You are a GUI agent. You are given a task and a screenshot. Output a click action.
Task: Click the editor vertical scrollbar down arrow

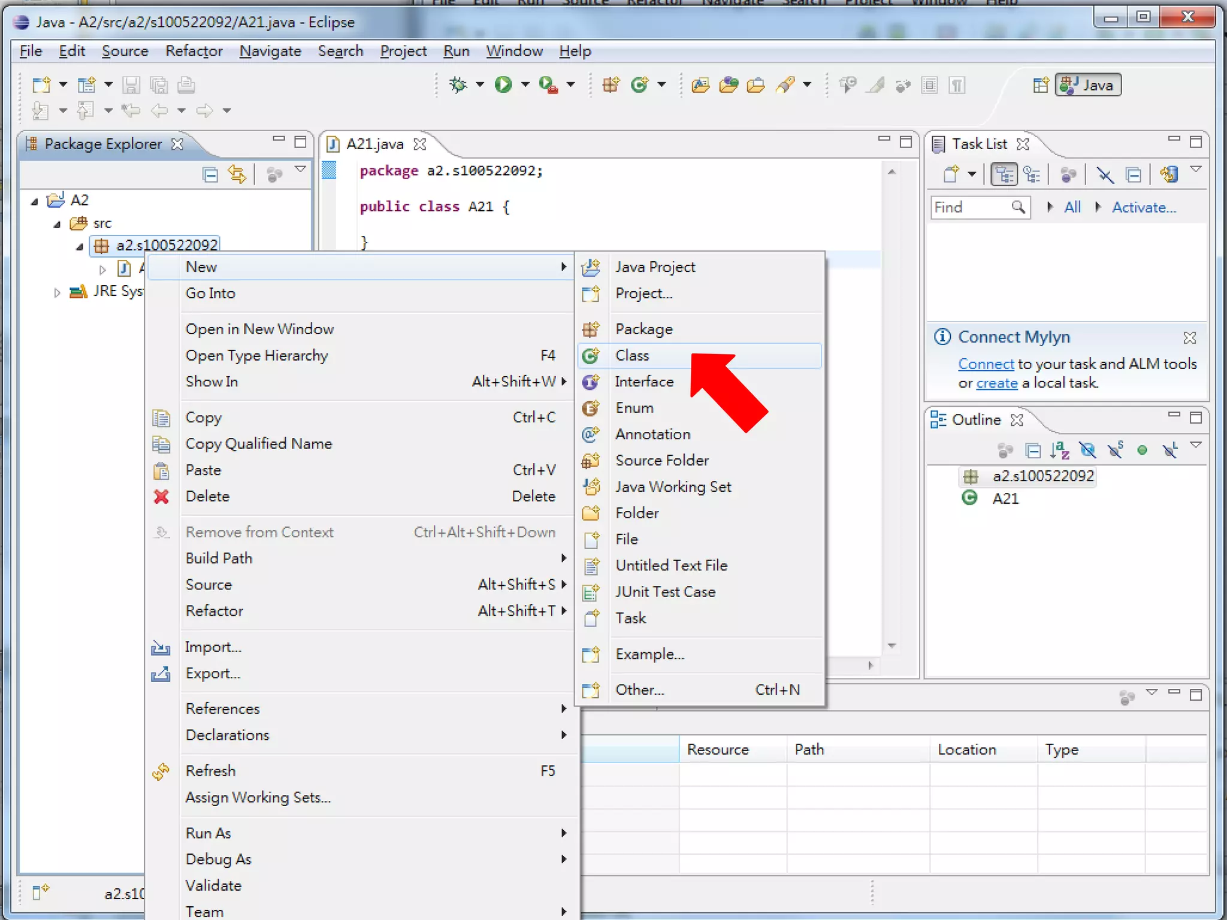point(892,646)
